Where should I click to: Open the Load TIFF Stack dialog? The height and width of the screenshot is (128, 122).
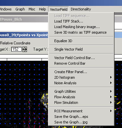pos(81,21)
